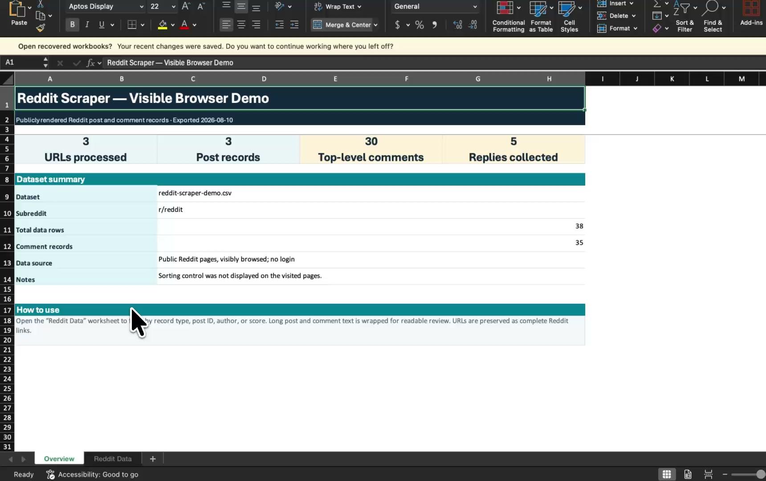The height and width of the screenshot is (481, 766).
Task: Select column D header
Action: [x=264, y=79]
